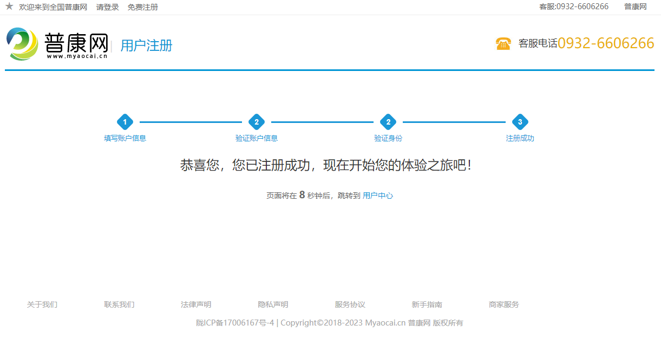The height and width of the screenshot is (364, 661).
Task: Click the 陇ICP备17006167号-4 record number
Action: [235, 323]
